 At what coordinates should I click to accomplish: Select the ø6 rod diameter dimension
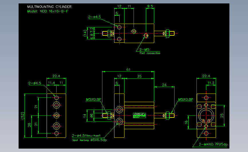coord(92,116)
